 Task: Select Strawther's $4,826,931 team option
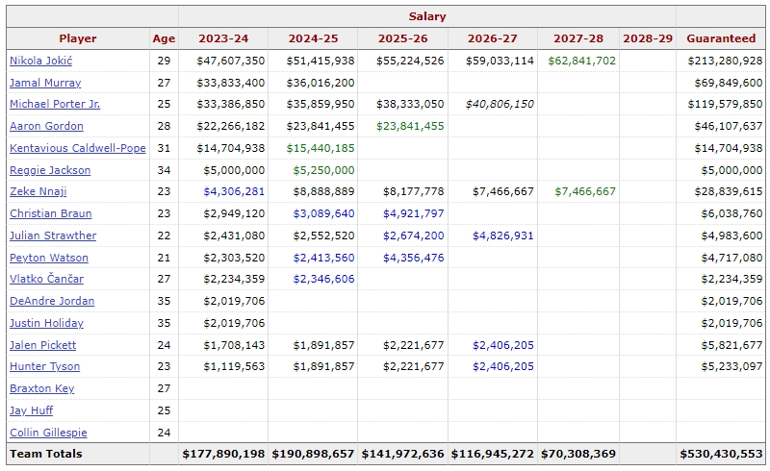click(x=502, y=235)
